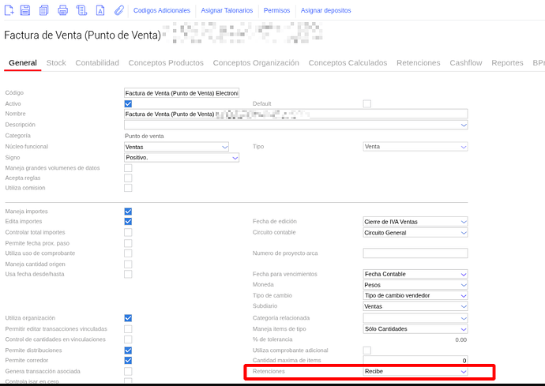Open the Conceptos Organización tab

tap(256, 63)
